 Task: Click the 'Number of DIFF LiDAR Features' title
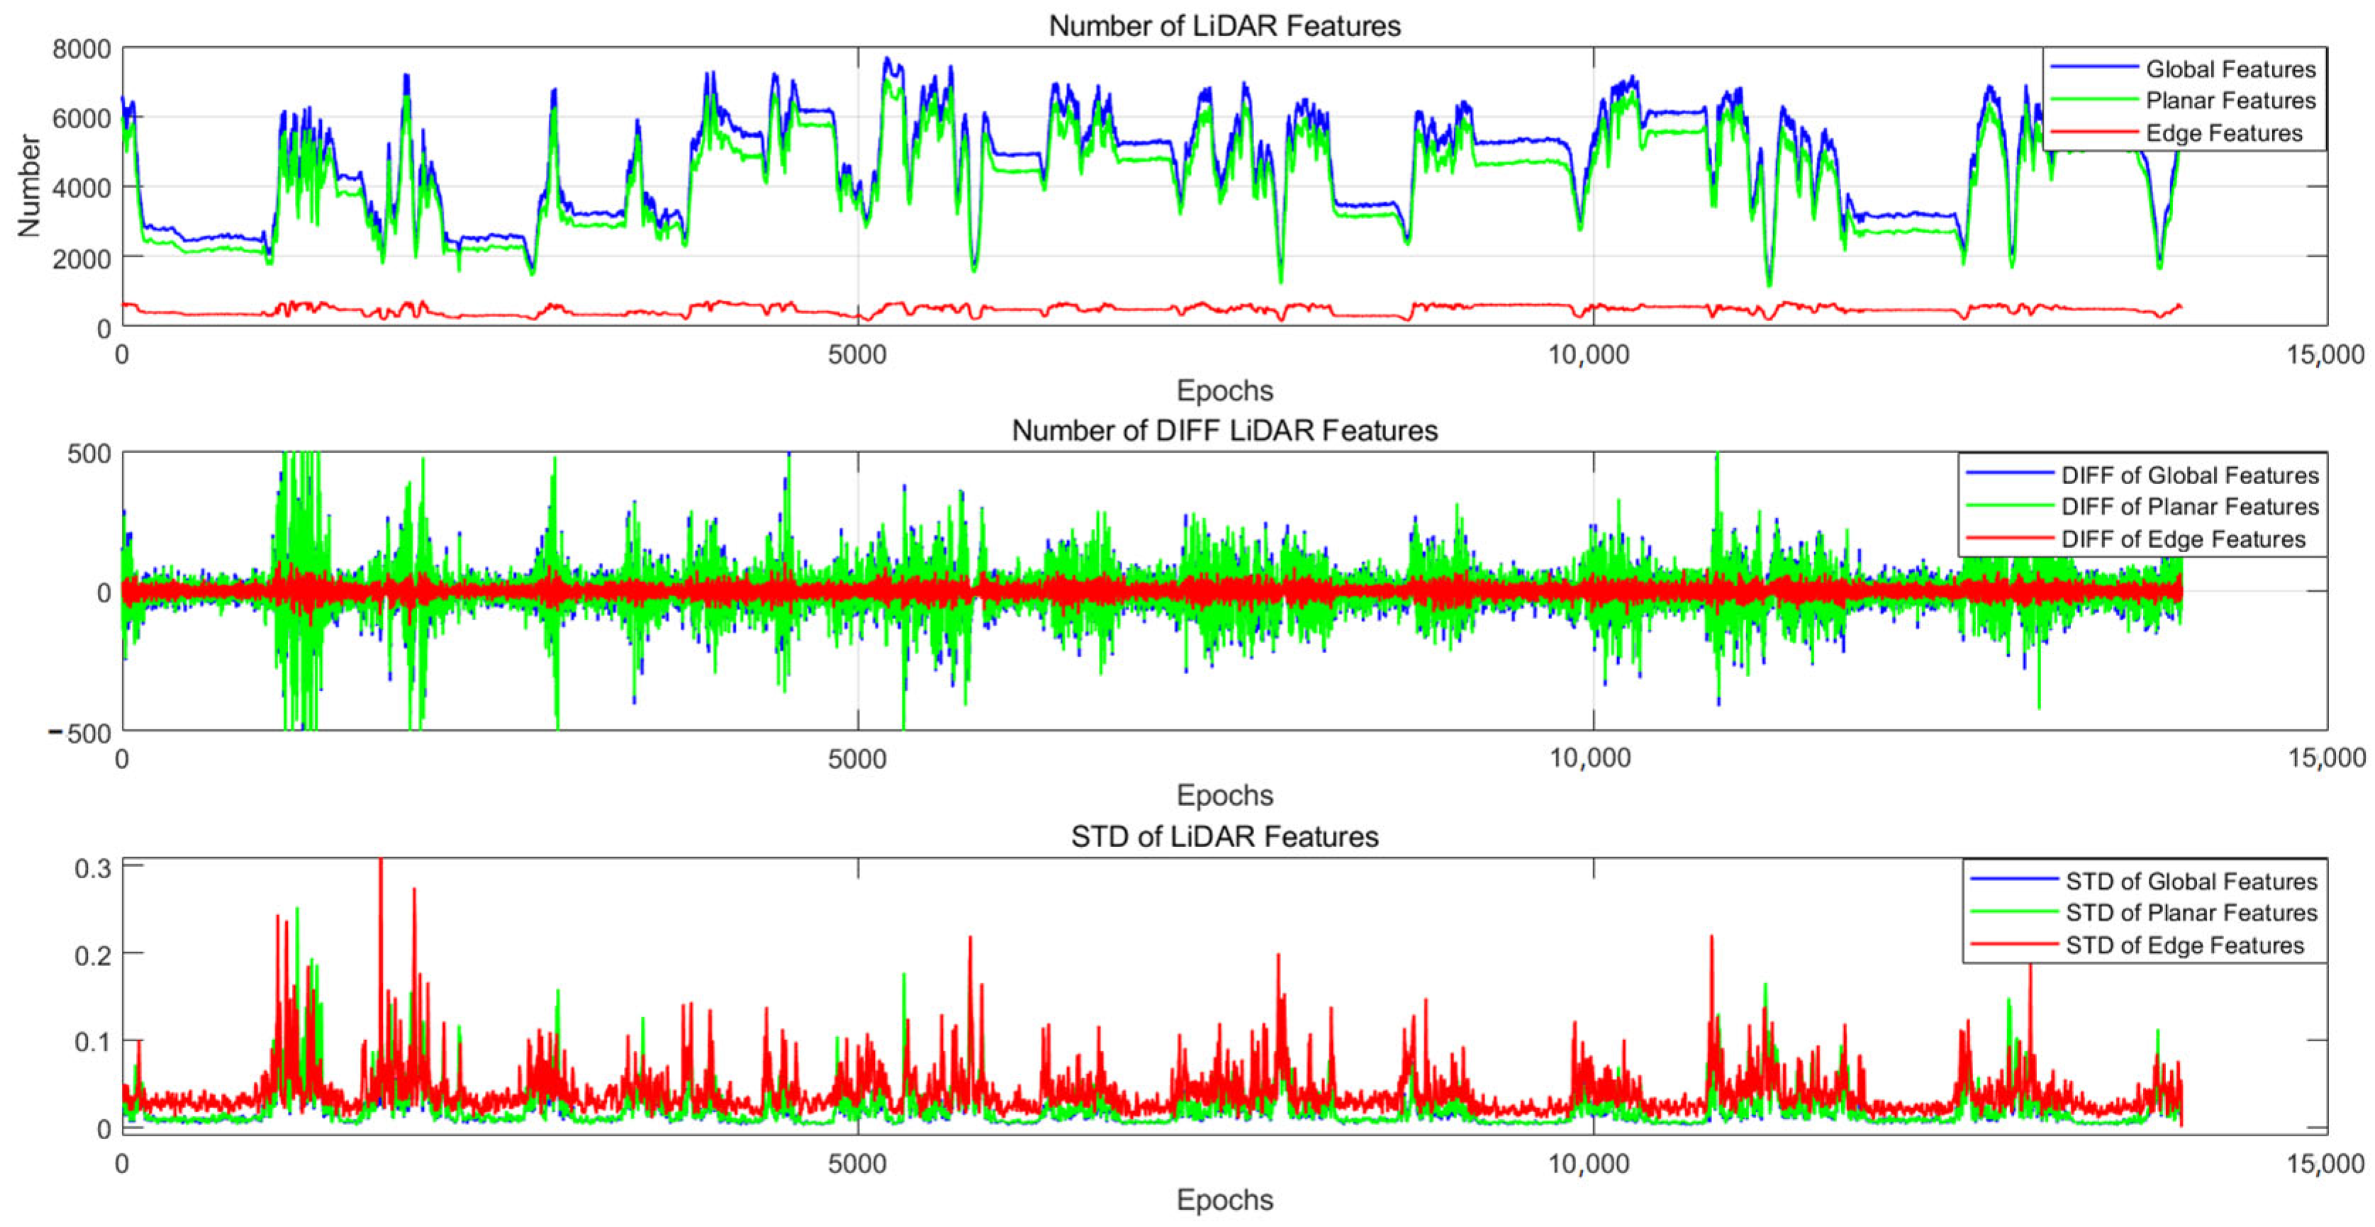click(1224, 430)
